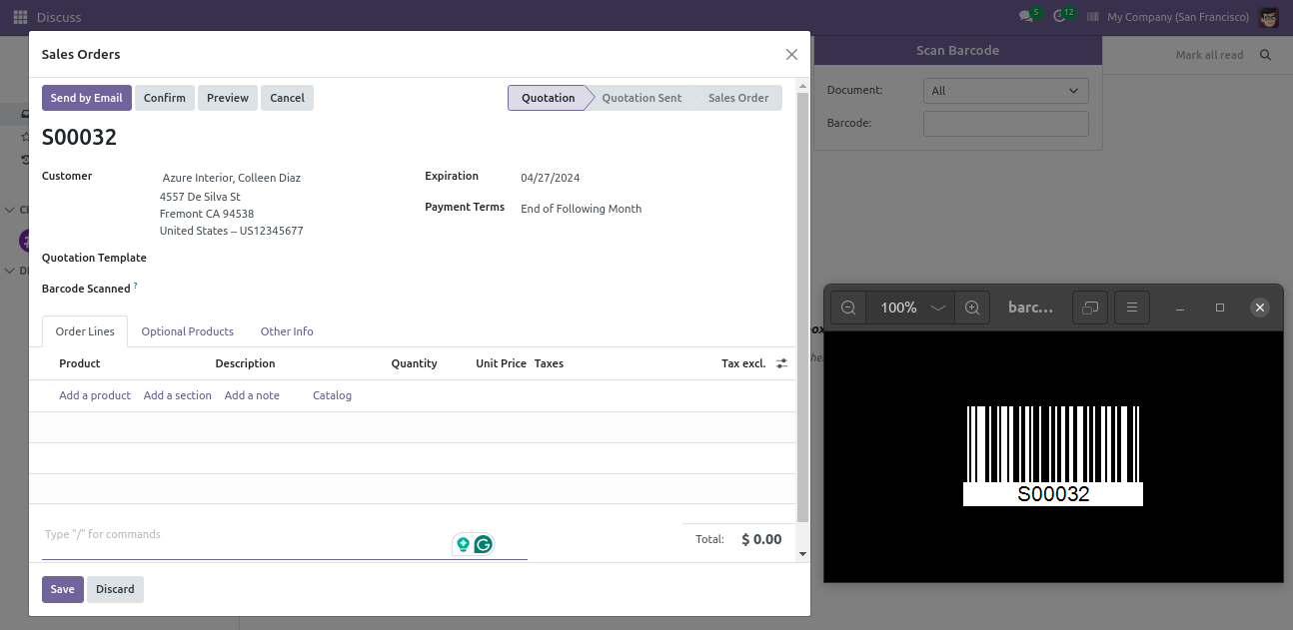Viewport: 1293px width, 630px height.
Task: Click the Customer field Azure Interior
Action: 232,178
